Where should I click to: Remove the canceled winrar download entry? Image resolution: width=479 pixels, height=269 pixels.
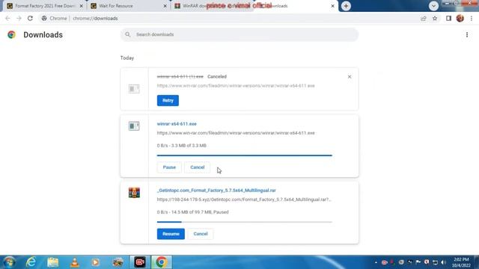(x=350, y=76)
